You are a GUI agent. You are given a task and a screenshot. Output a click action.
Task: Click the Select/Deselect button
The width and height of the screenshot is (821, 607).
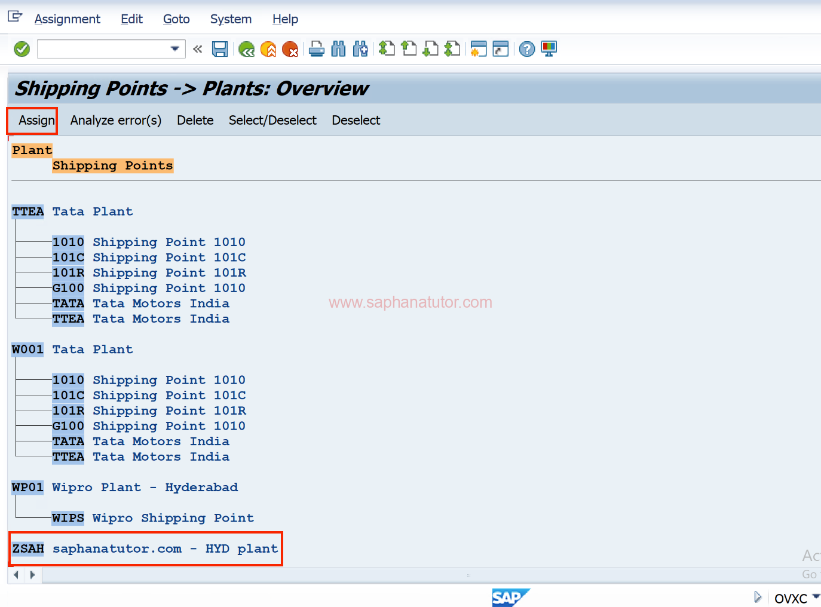272,121
